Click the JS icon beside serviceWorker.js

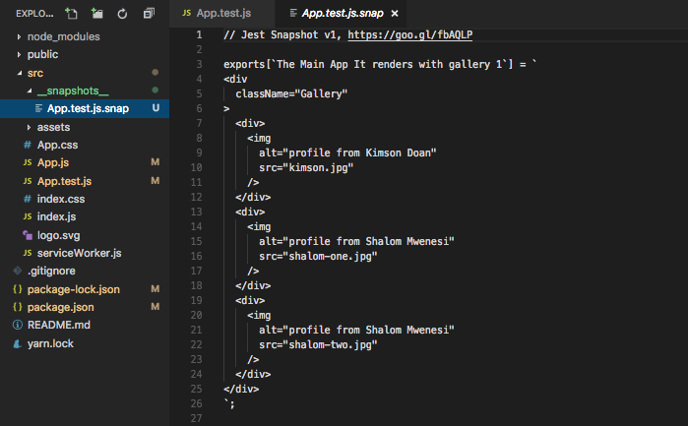pos(28,253)
